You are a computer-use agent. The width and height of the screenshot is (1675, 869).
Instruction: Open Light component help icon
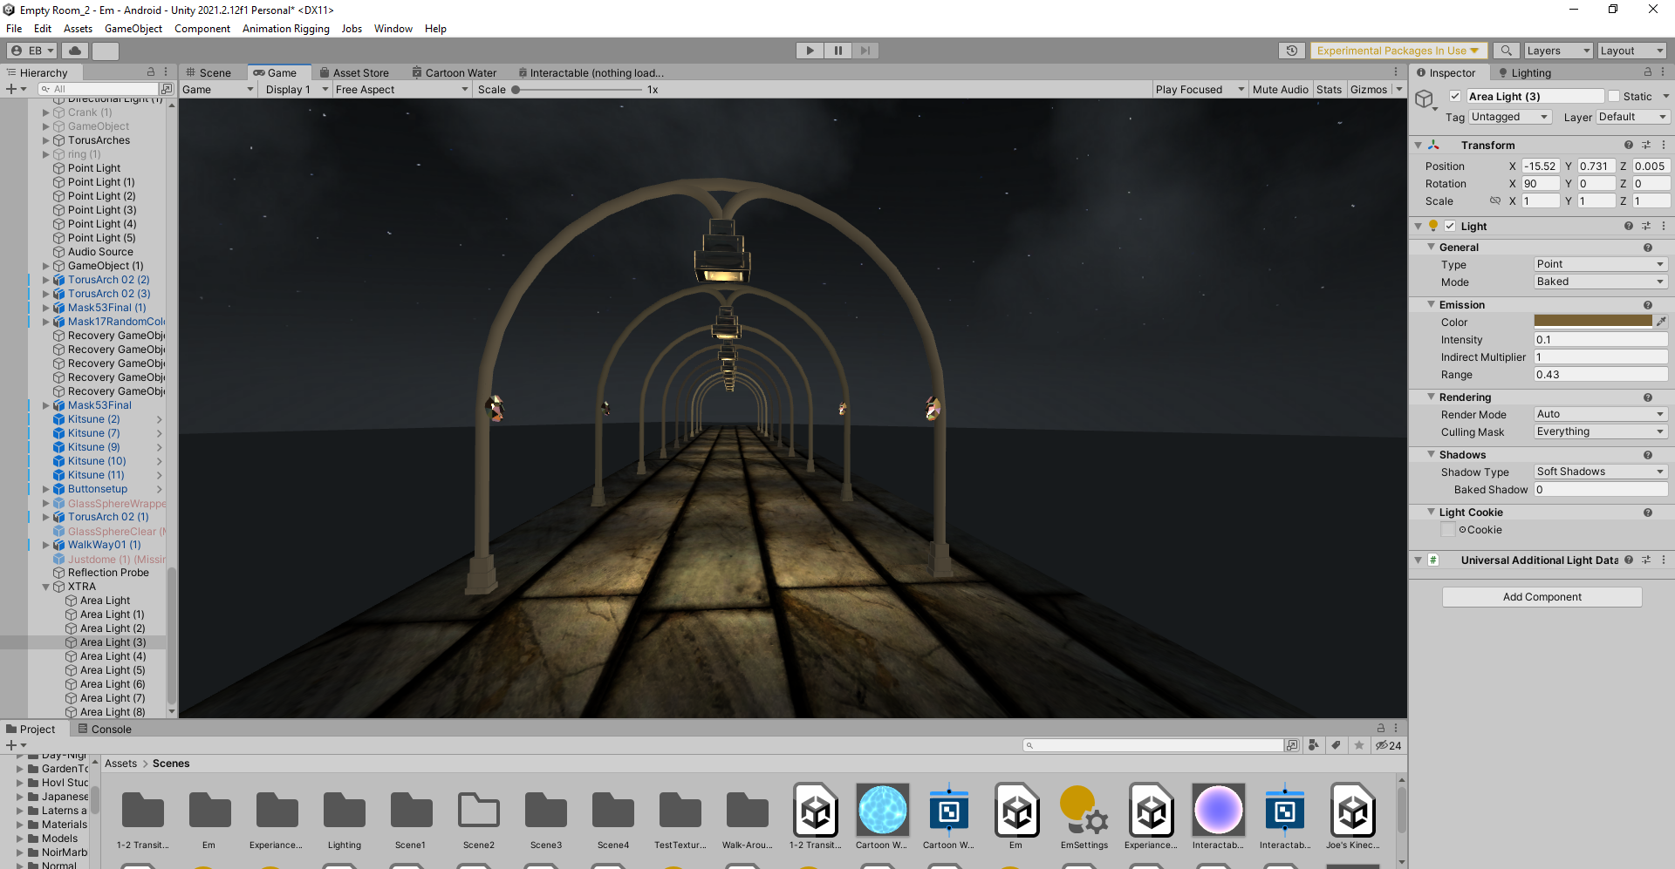tap(1629, 226)
